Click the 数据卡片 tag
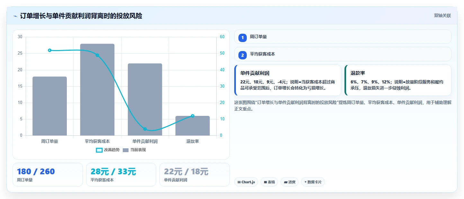464x199 pixels. tap(313, 182)
